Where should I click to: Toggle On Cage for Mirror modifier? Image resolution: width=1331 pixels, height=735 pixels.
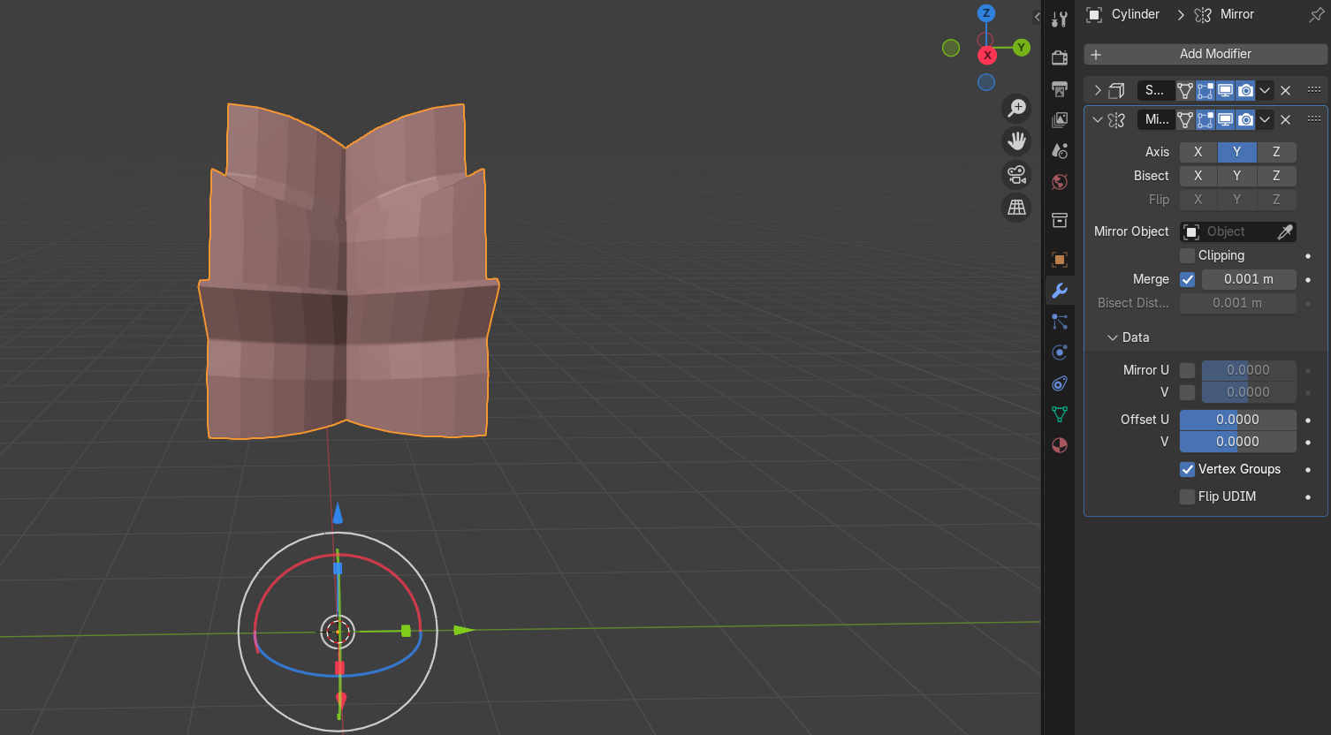point(1185,119)
